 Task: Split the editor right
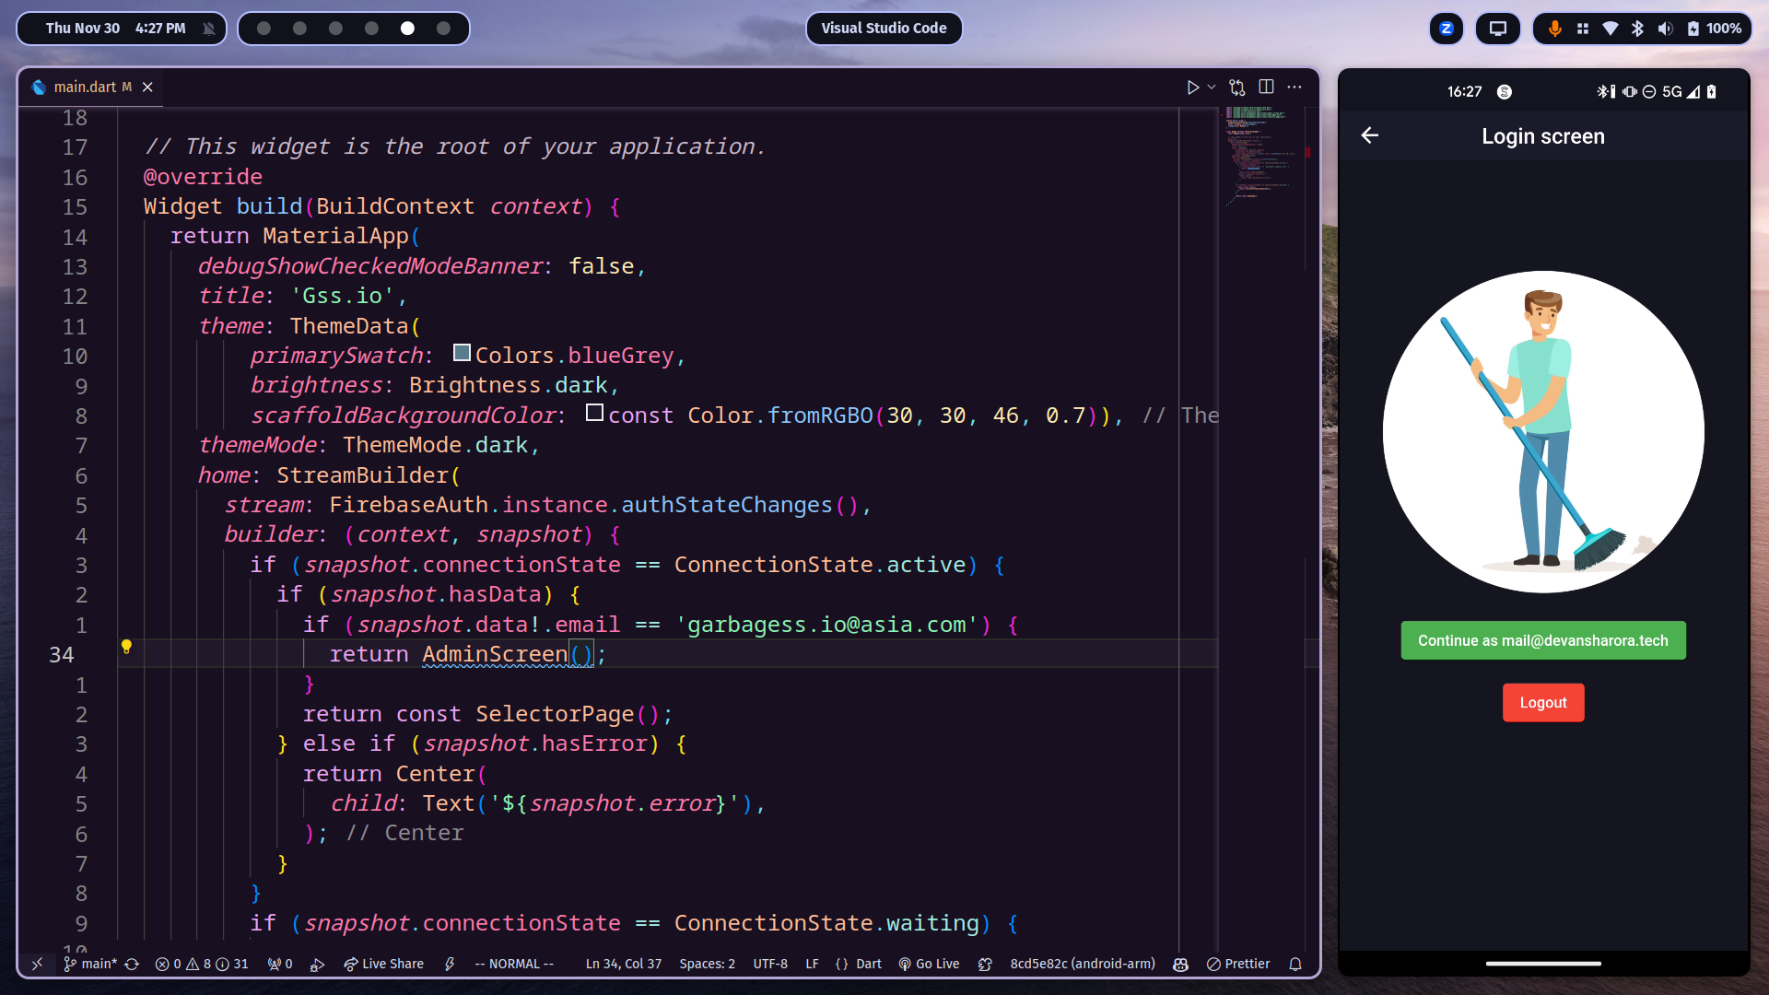[1266, 87]
